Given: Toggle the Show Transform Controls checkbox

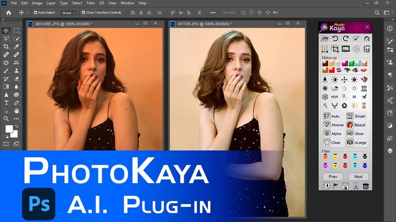Looking at the screenshot, I should pyautogui.click(x=84, y=12).
